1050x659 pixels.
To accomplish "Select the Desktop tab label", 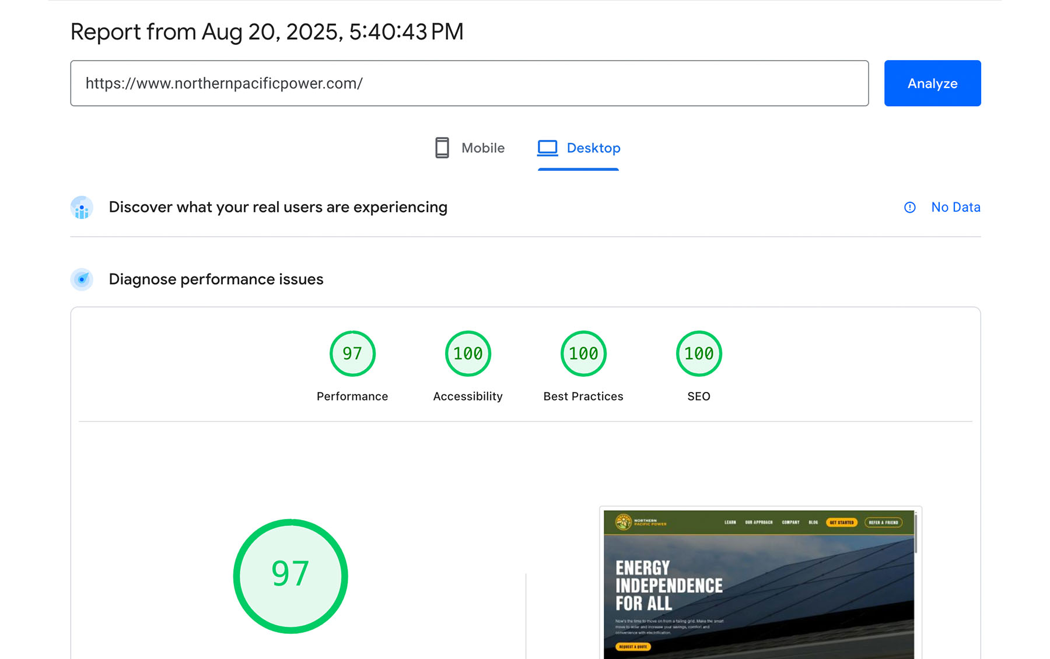I will 593,148.
